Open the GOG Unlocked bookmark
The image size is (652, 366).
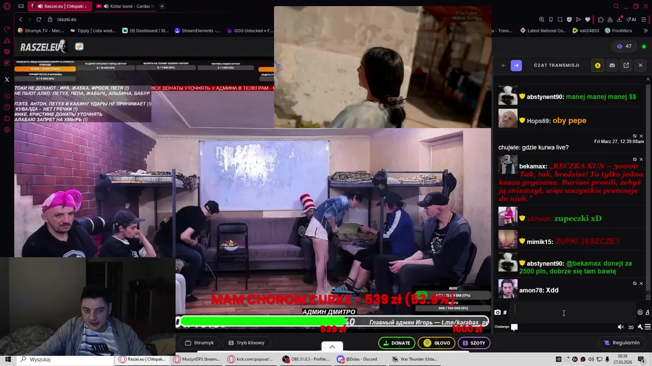tap(250, 30)
